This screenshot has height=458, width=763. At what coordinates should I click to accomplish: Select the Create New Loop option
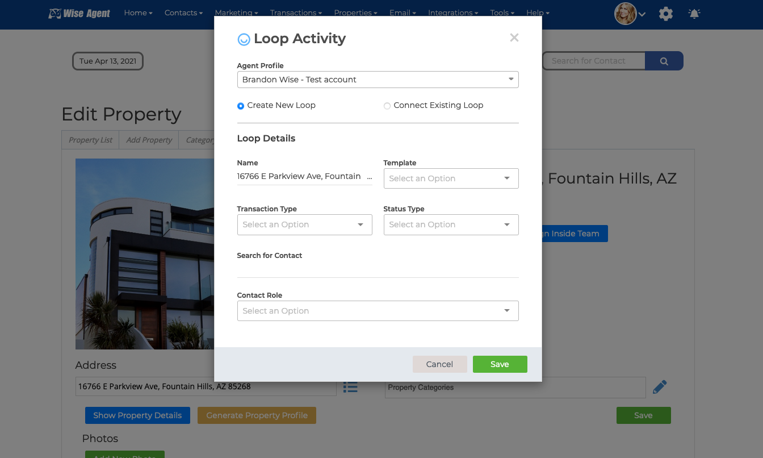240,106
